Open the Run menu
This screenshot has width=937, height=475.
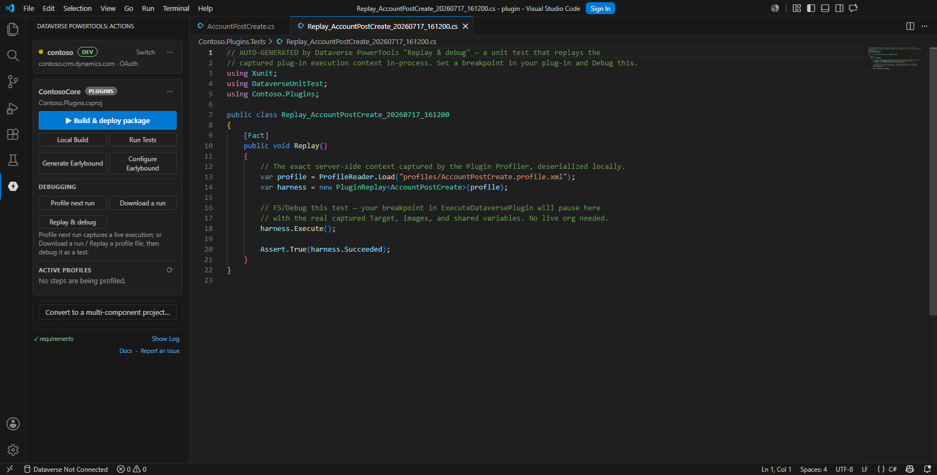(x=148, y=8)
